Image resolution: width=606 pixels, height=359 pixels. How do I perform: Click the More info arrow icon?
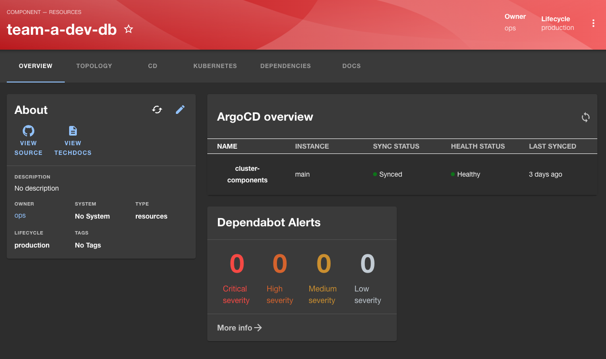click(258, 328)
